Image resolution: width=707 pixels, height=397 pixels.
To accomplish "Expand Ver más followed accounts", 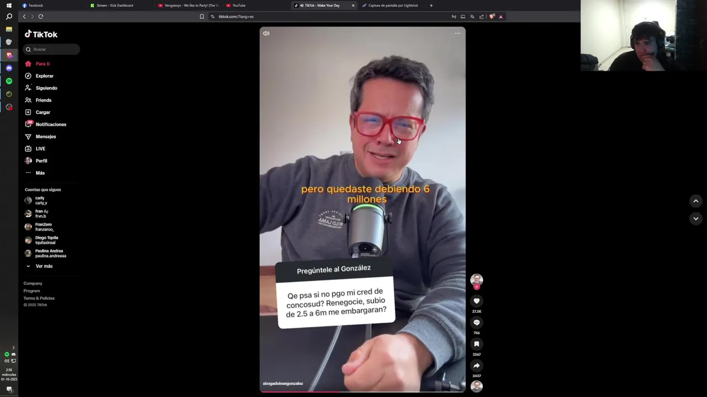I will coord(39,266).
